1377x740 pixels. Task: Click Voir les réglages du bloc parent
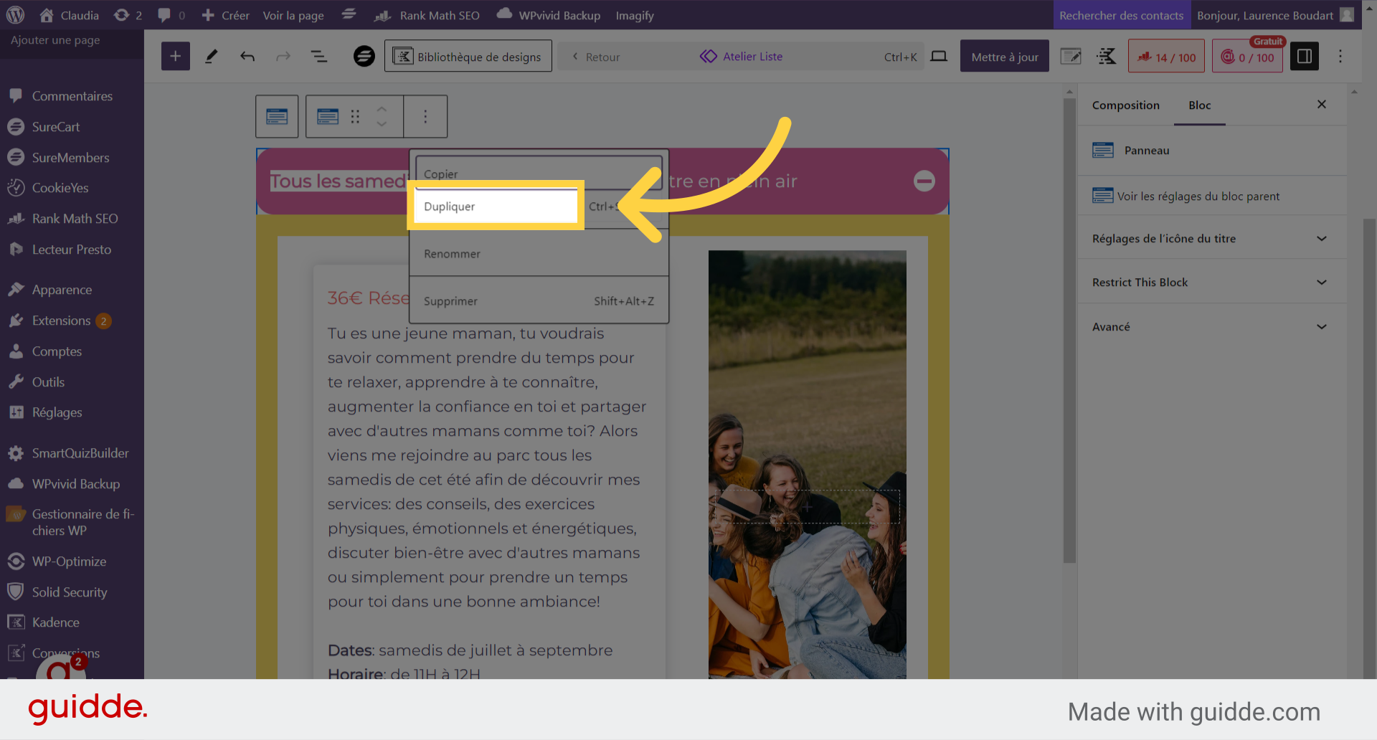1186,196
